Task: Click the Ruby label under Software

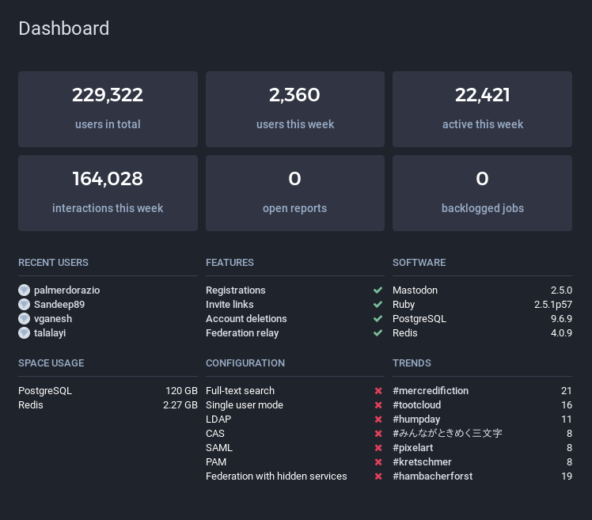Action: click(404, 305)
